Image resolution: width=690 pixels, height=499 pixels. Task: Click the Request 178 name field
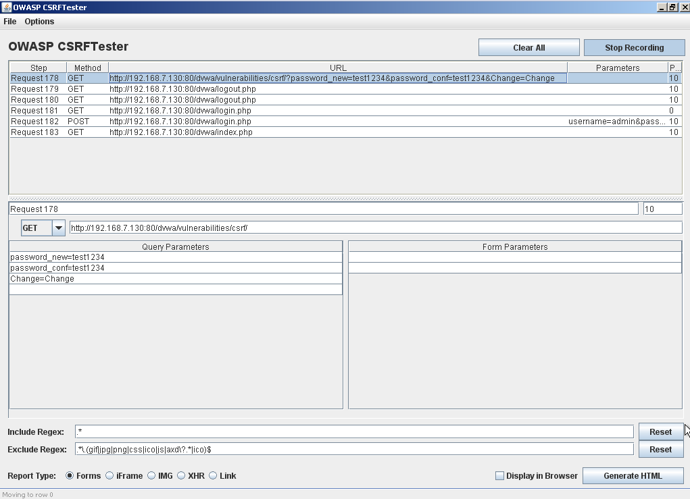[324, 209]
